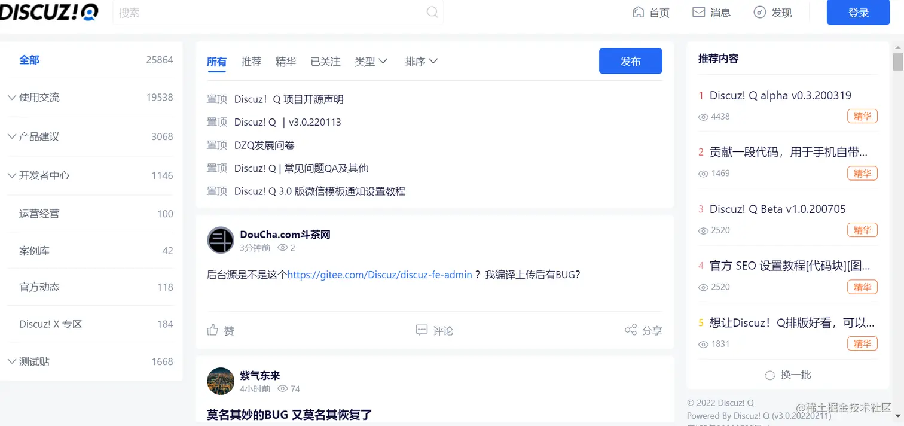This screenshot has width=904, height=426.
Task: Switch to the 精华 tab
Action: click(286, 61)
